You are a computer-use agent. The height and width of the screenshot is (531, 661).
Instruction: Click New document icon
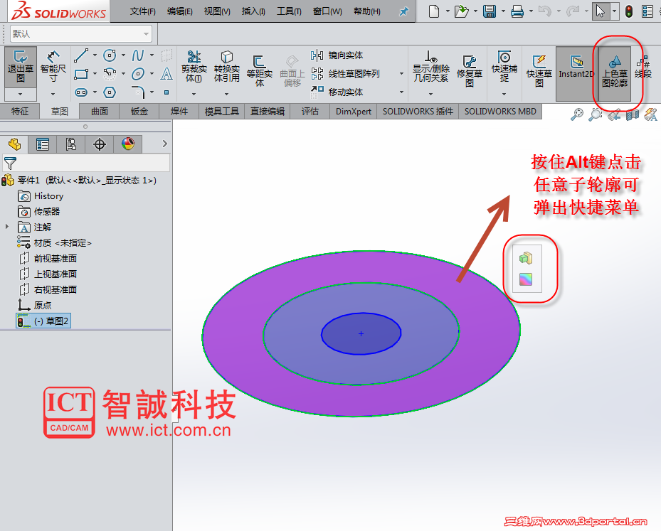[x=434, y=11]
